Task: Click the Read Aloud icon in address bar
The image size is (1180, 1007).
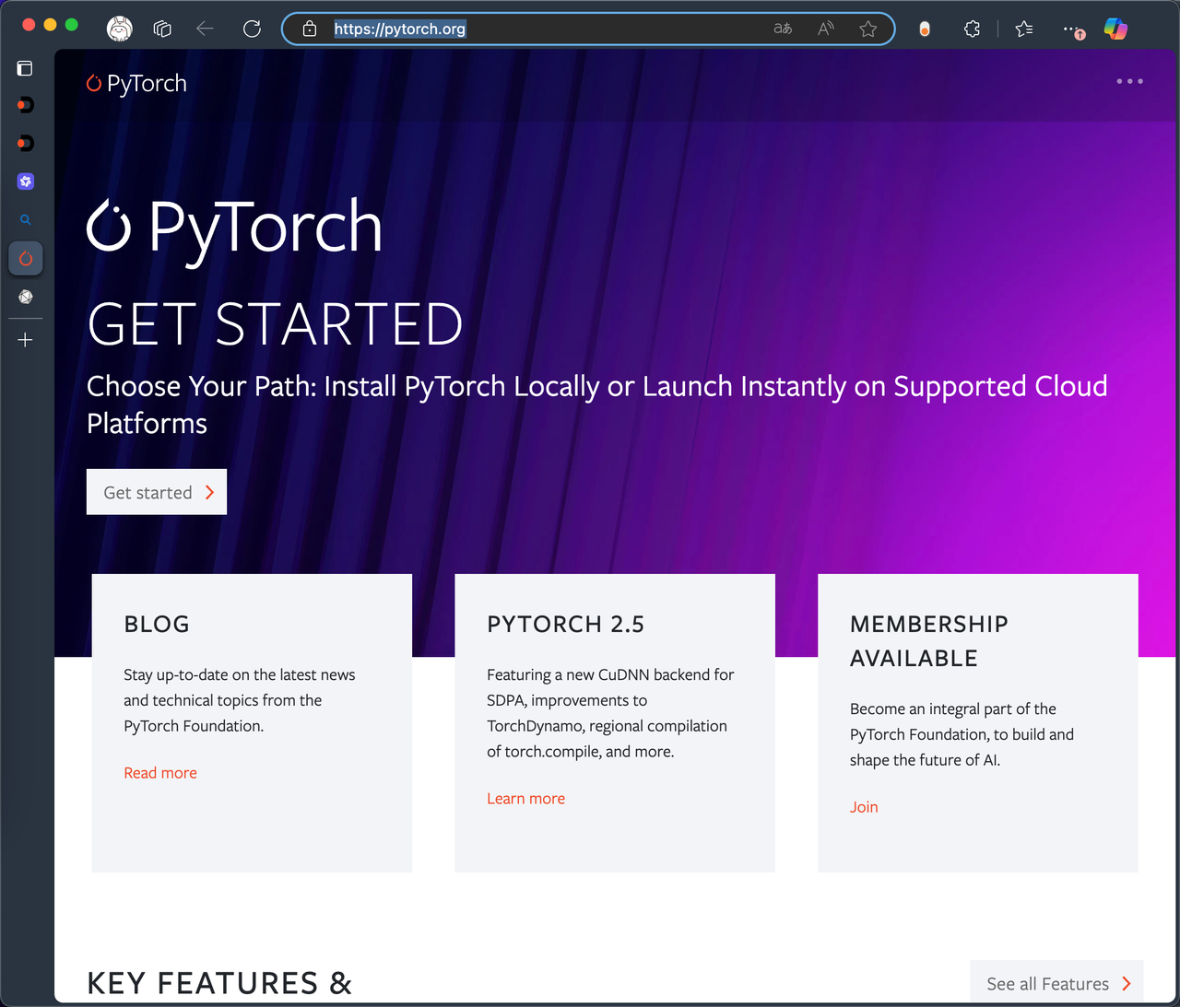Action: [x=826, y=29]
